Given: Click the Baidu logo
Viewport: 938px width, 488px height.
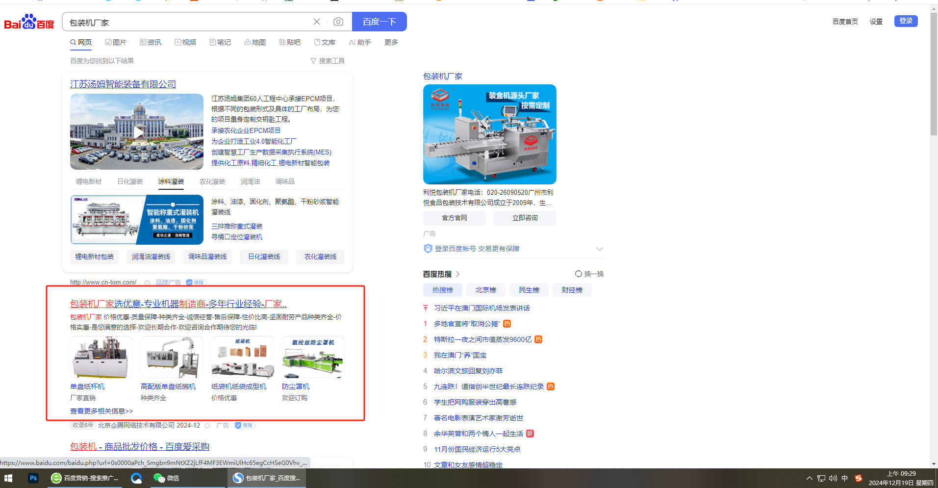Looking at the screenshot, I should (29, 22).
